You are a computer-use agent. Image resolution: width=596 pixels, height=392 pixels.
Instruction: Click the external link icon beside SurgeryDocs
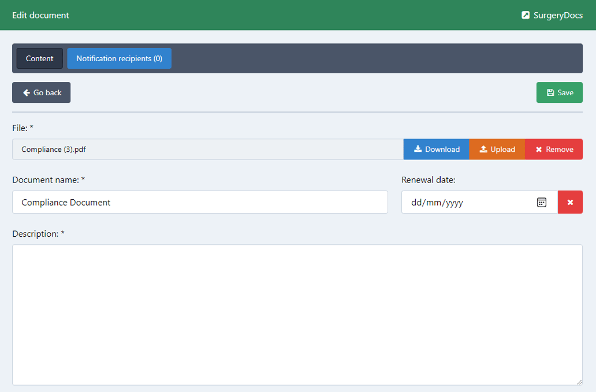(x=526, y=15)
